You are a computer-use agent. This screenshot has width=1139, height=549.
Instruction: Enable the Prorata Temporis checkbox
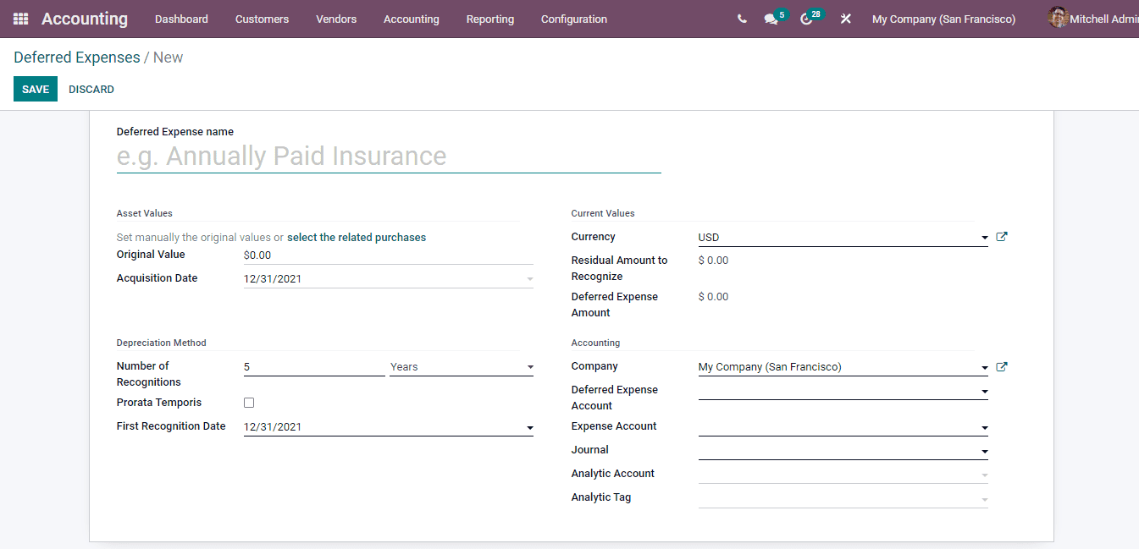point(248,402)
